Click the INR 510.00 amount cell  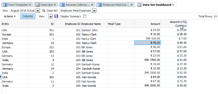(x=147, y=38)
